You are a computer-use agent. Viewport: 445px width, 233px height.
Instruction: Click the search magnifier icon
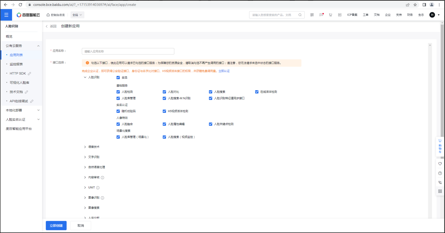click(300, 15)
